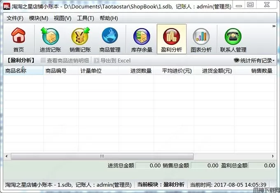Click the 进货总金额 value field
Screen dimensions: 280x193
point(148,165)
